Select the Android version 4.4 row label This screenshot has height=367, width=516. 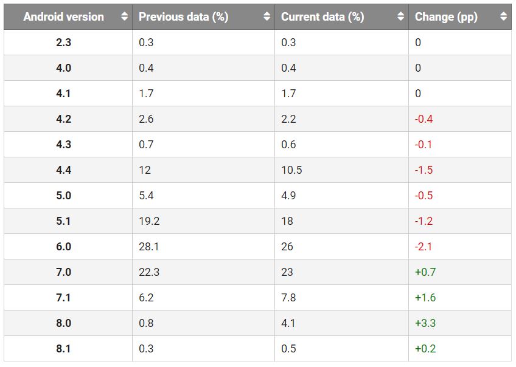[x=63, y=170]
